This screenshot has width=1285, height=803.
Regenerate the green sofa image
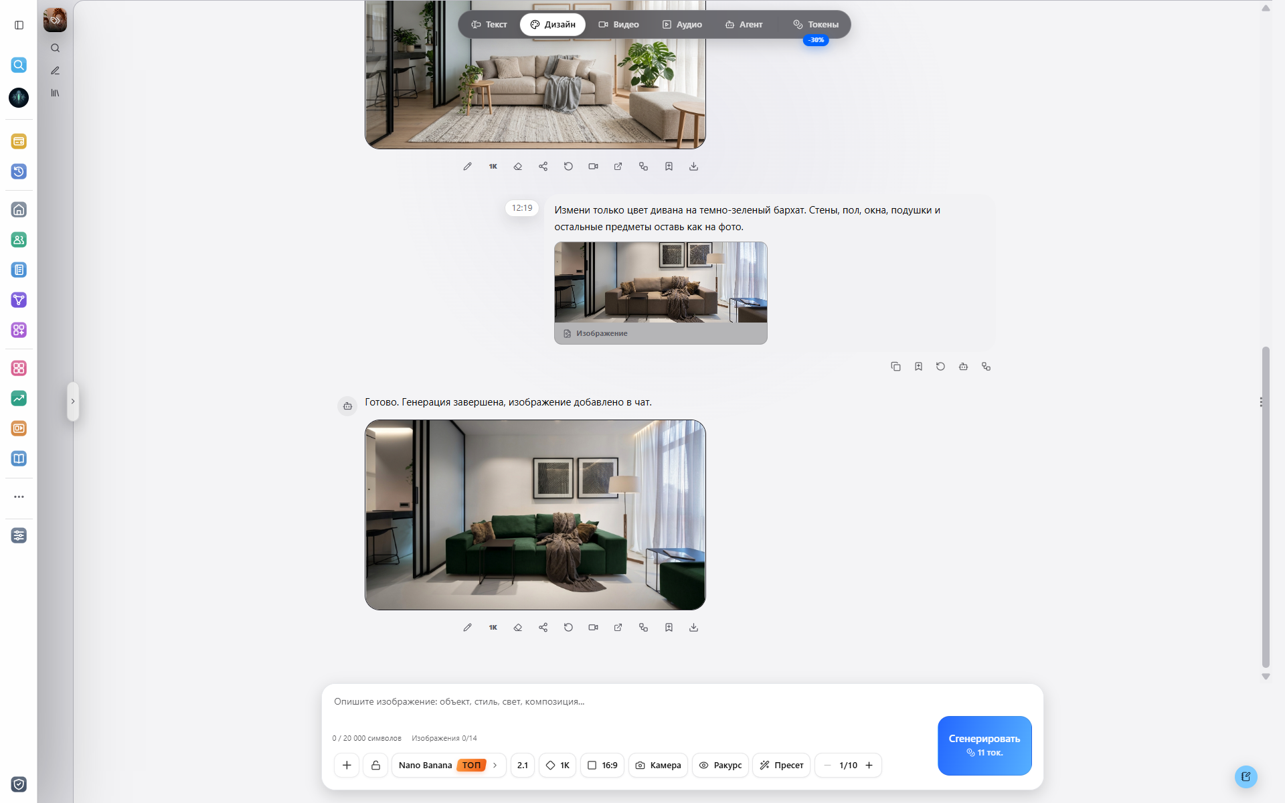tap(568, 627)
